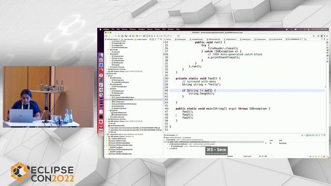The height and width of the screenshot is (186, 331).
Task: Click the task marker on line 28
Action: 164,54
